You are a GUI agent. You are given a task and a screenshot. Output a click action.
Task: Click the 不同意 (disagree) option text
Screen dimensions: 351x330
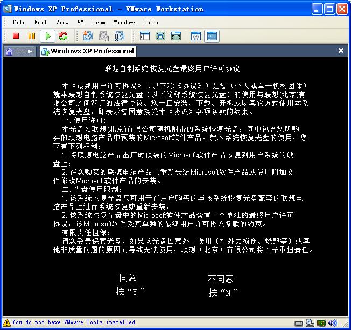pyautogui.click(x=221, y=279)
